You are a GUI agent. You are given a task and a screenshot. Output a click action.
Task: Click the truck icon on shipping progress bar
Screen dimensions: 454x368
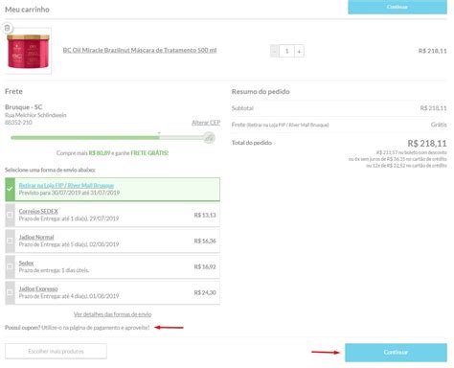[x=209, y=138]
